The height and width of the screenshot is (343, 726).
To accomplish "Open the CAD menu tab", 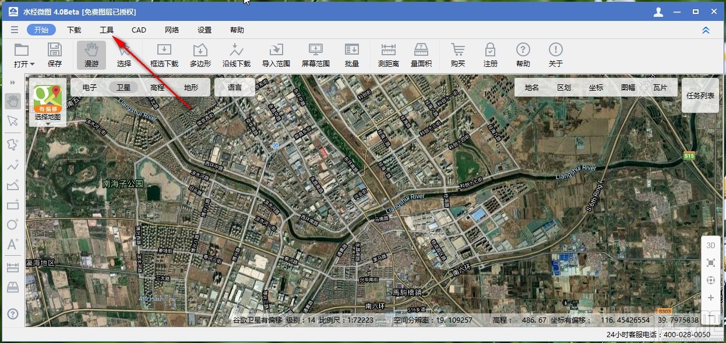I will point(139,30).
